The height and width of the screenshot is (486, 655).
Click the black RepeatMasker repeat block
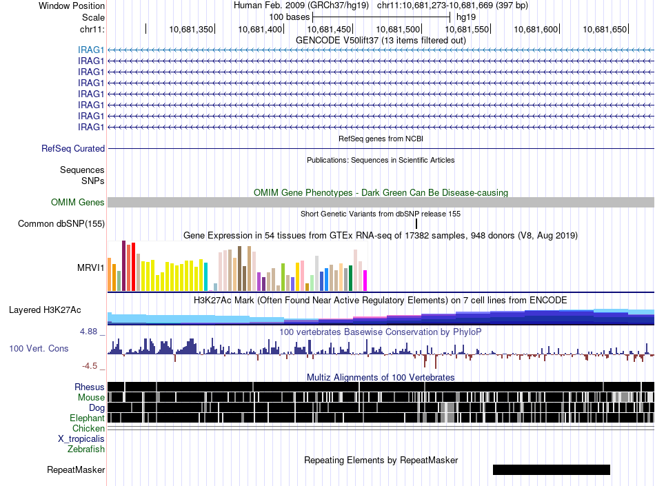(x=552, y=469)
